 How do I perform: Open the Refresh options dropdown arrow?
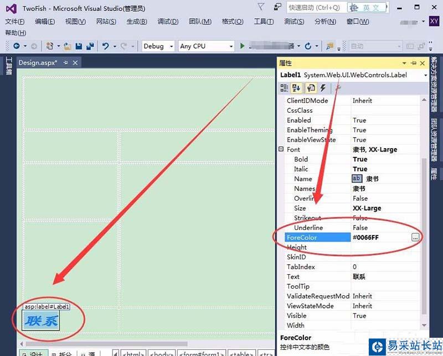point(317,46)
